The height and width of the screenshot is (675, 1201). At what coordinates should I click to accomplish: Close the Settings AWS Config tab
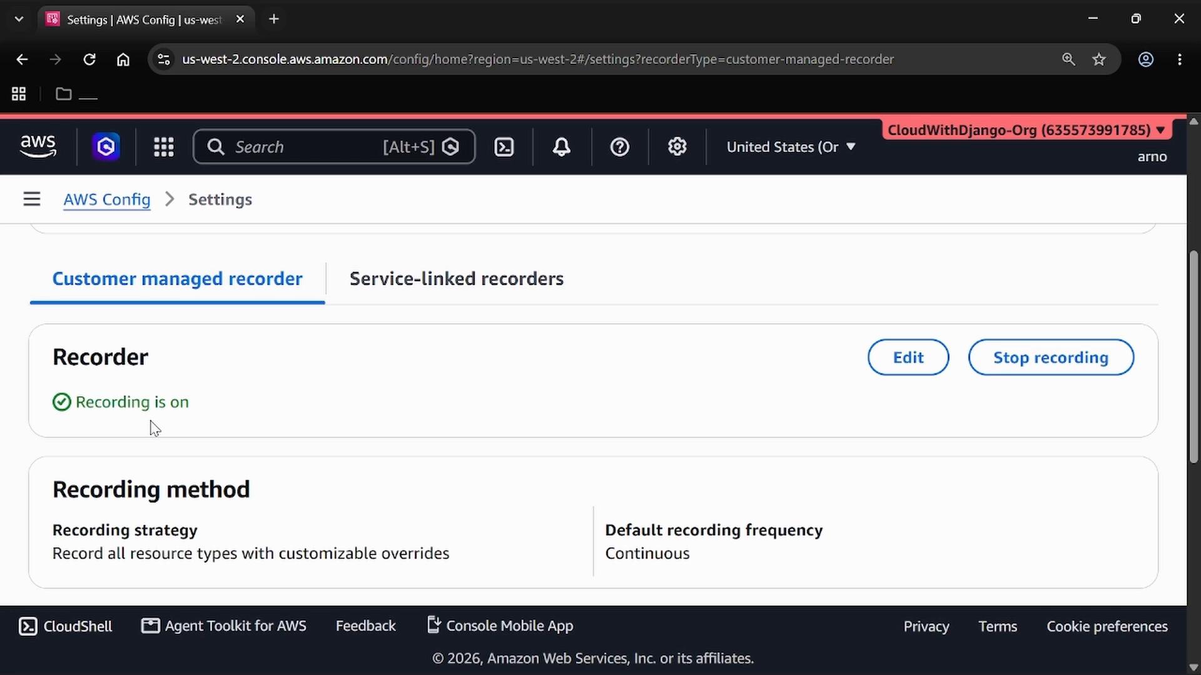coord(240,19)
